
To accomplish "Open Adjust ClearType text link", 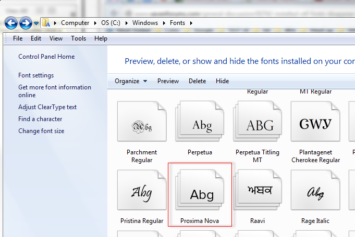I will (47, 107).
